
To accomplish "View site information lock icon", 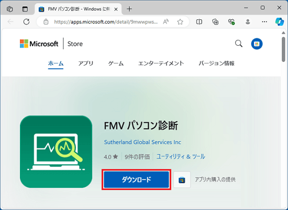I will coord(46,22).
